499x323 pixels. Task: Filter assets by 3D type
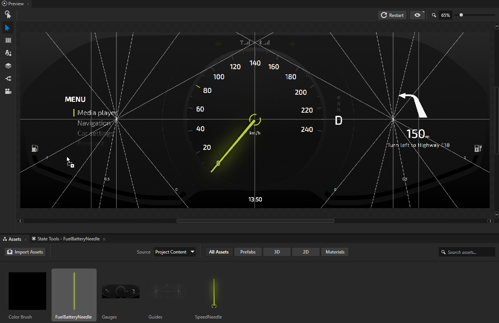[x=277, y=252]
